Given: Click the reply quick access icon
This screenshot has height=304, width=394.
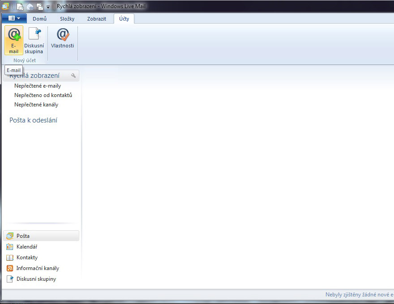Looking at the screenshot, I should click(x=30, y=7).
